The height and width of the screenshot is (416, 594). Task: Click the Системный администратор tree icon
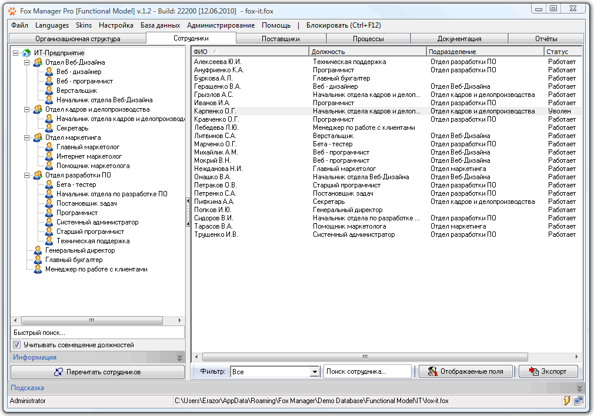pos(49,222)
